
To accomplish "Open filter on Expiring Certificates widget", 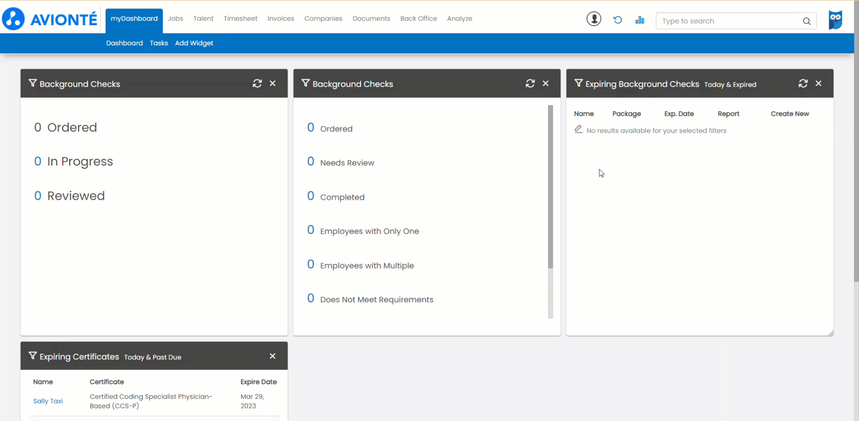I will (x=32, y=356).
